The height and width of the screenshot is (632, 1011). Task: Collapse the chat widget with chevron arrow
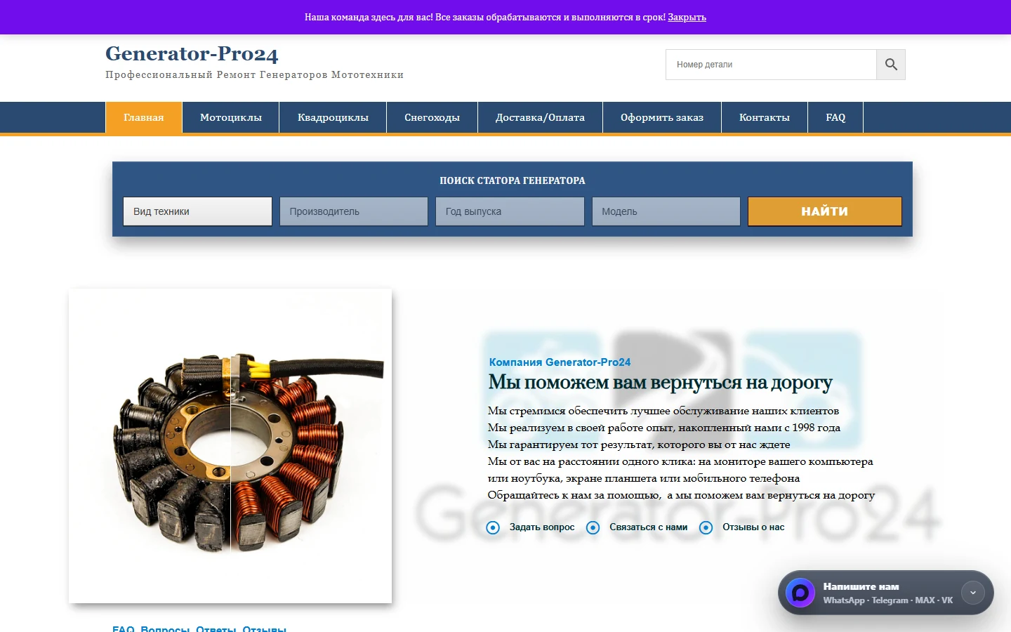point(973,593)
